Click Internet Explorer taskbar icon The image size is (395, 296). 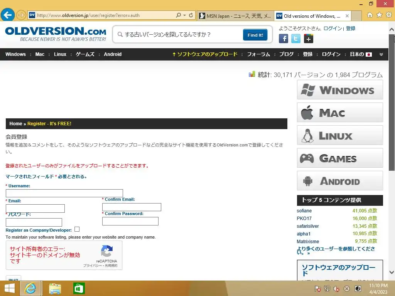pos(30,288)
